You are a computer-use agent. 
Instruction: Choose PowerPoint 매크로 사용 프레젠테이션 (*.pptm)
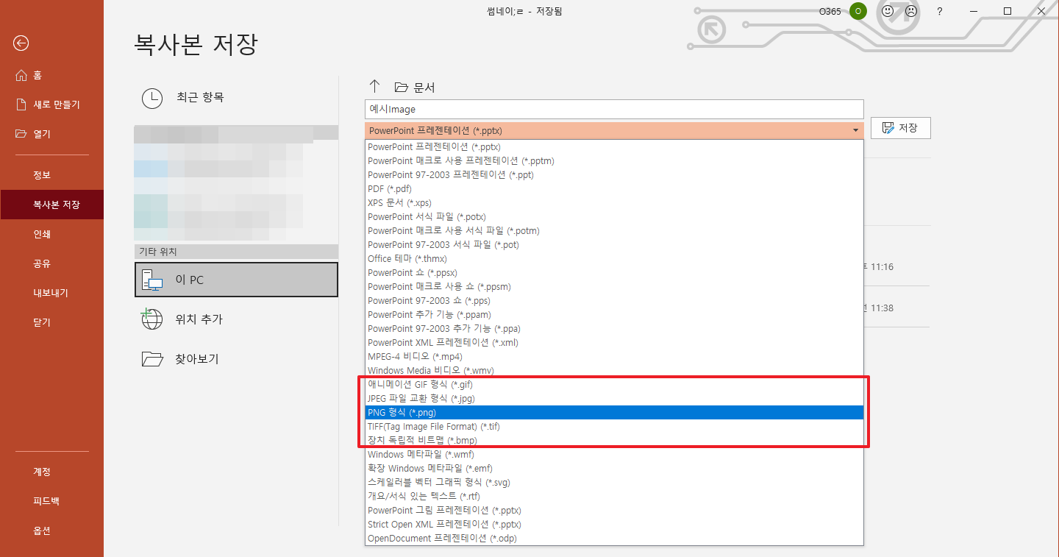[x=614, y=161]
